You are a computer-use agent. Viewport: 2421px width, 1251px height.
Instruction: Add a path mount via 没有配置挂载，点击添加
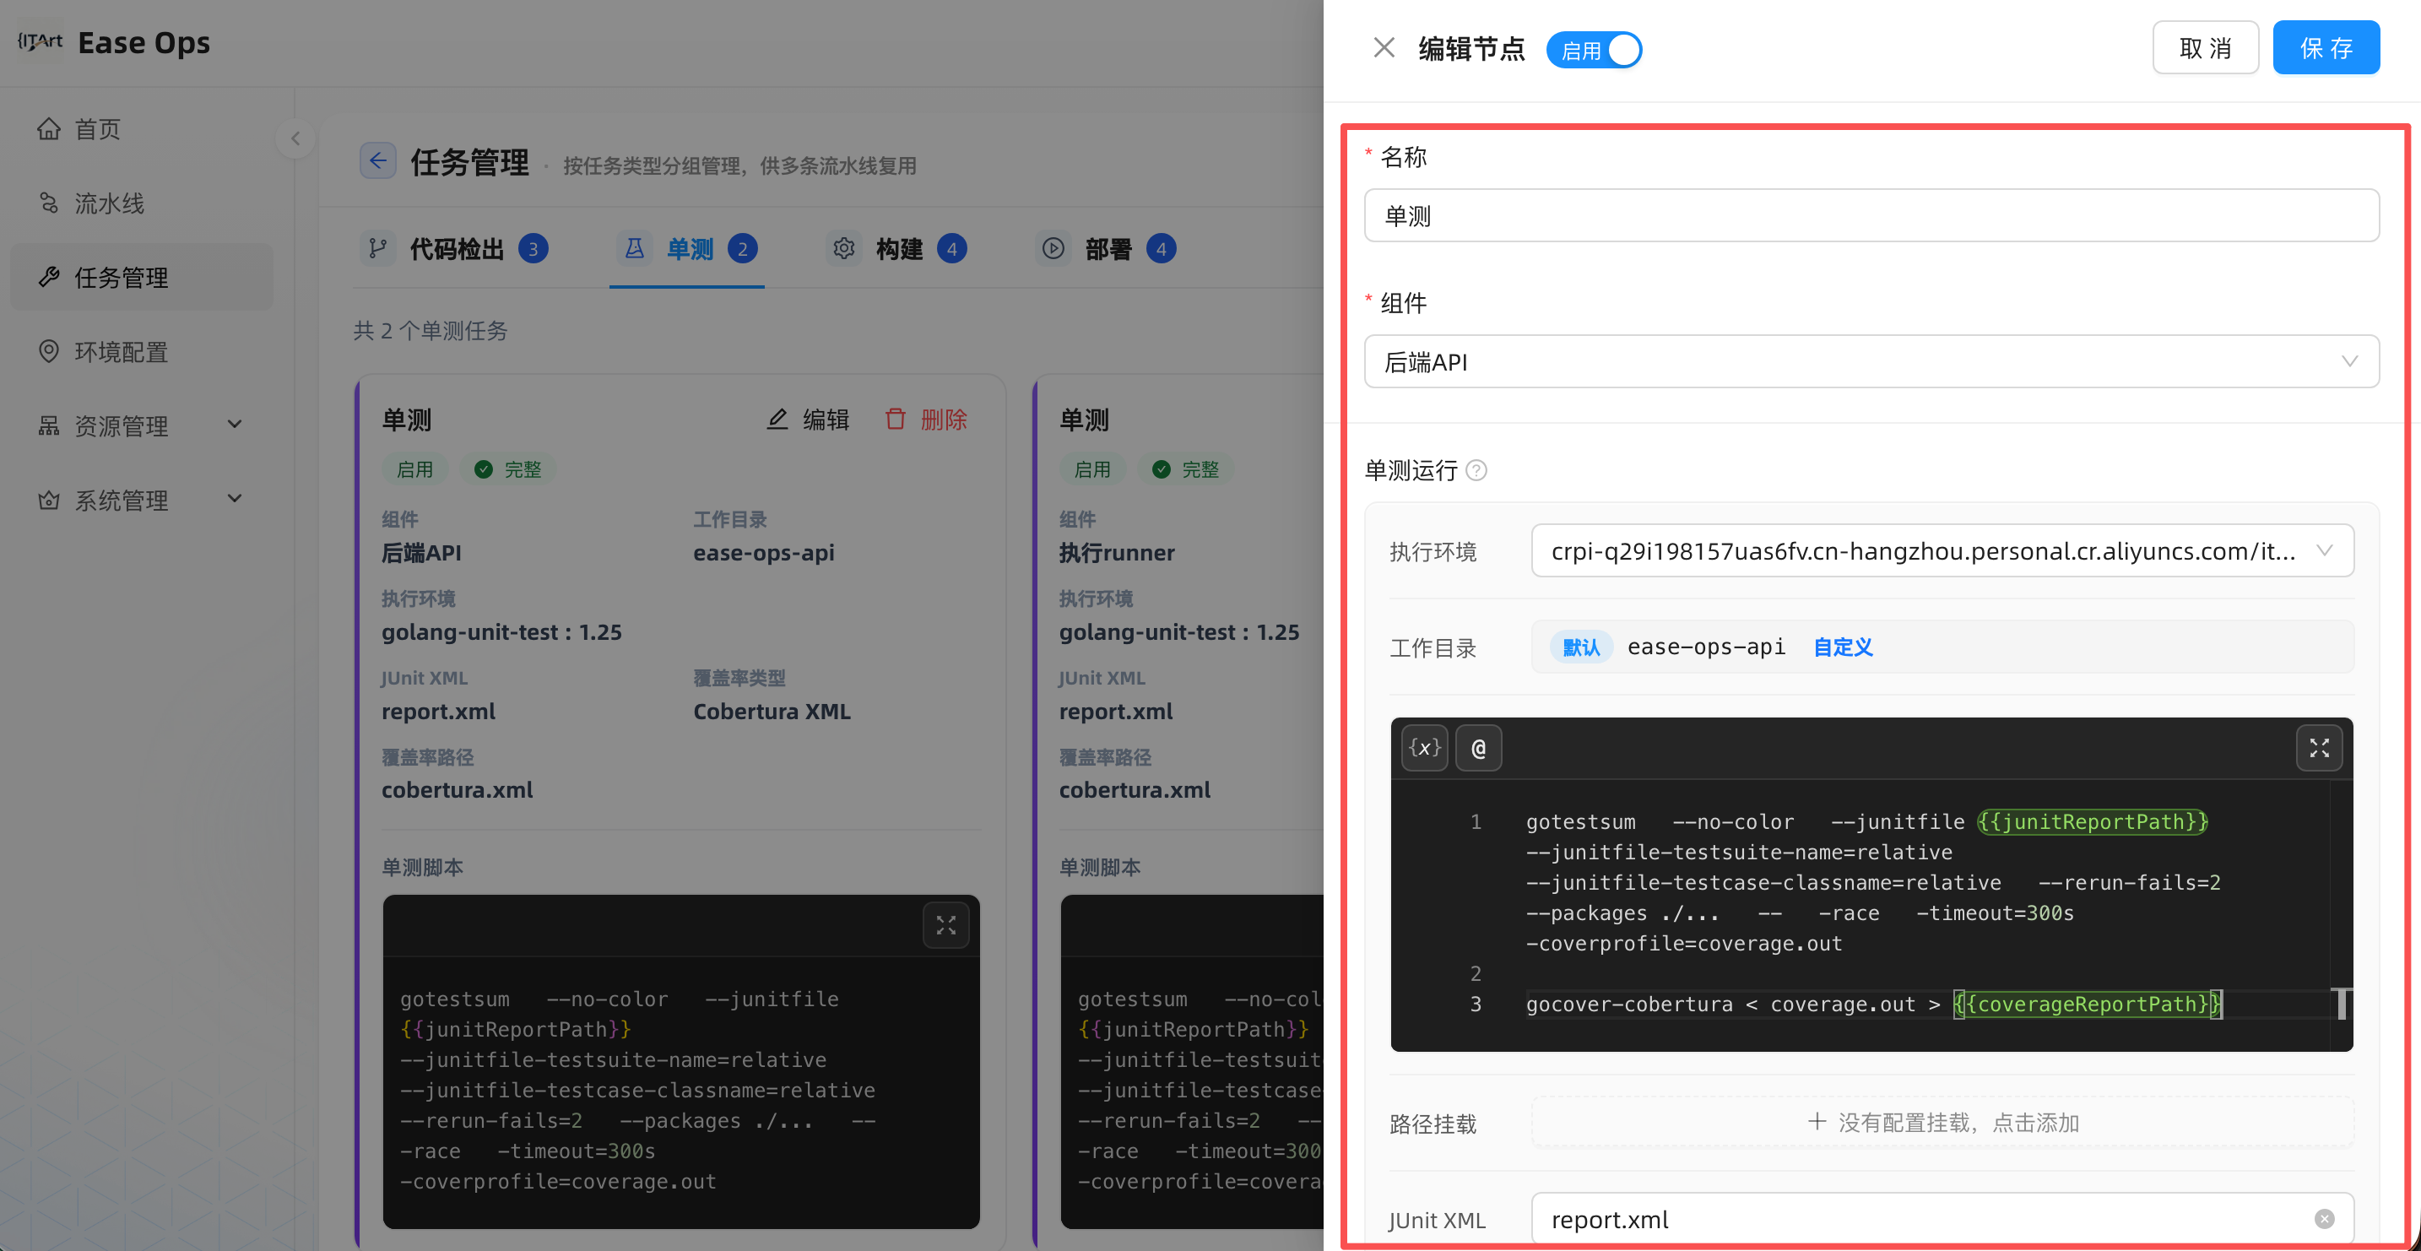point(1942,1124)
